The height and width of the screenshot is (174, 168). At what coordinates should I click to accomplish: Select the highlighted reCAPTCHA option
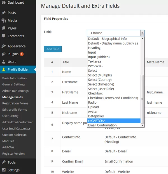pyautogui.click(x=114, y=121)
